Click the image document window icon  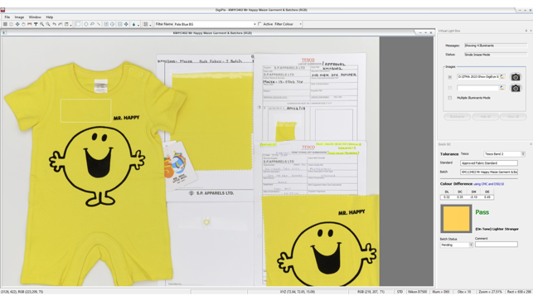tap(4, 33)
